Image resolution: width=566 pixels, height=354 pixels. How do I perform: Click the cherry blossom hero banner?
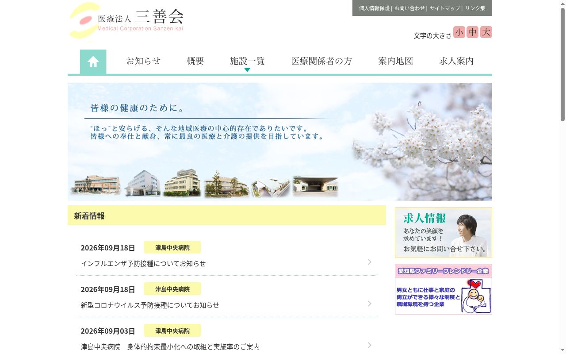(x=280, y=142)
